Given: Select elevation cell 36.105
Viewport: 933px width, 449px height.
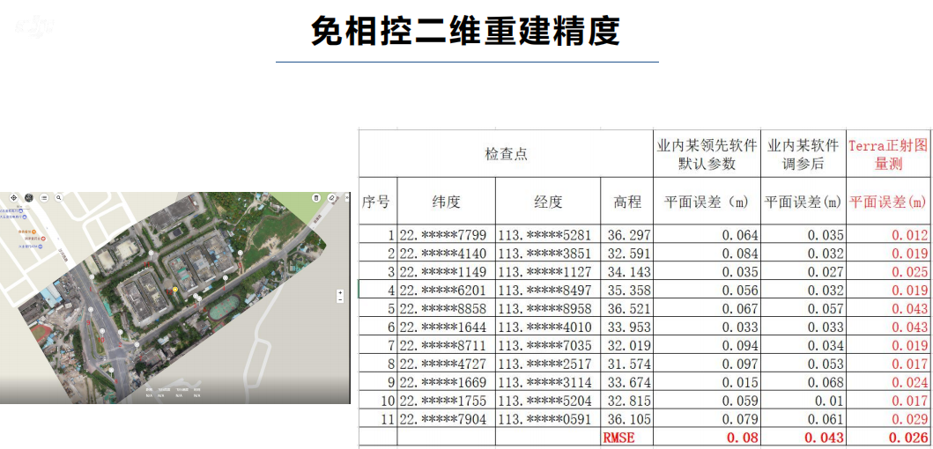Looking at the screenshot, I should [x=627, y=419].
